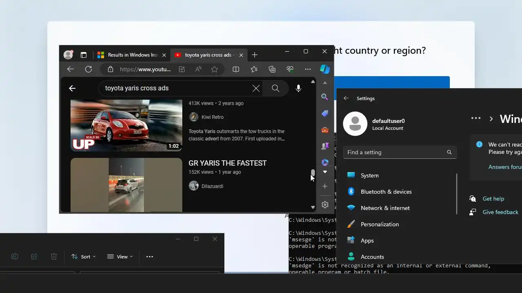Viewport: 522px width, 293px height.
Task: Open Edge Settings and more menu
Action: tap(308, 69)
